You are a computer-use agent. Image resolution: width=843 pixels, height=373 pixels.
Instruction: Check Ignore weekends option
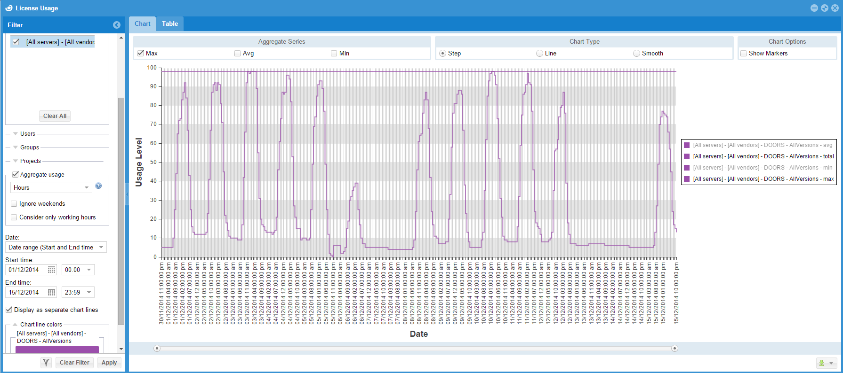click(x=14, y=204)
